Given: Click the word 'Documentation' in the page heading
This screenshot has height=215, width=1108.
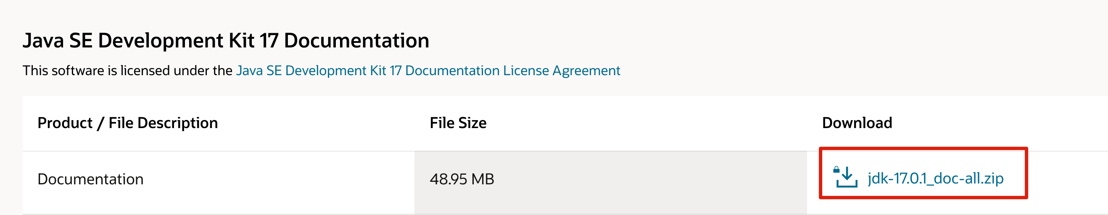Looking at the screenshot, I should point(356,41).
